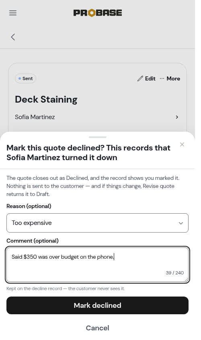The height and width of the screenshot is (340, 201).
Task: Grab the comment box resize handle
Action: (186, 280)
